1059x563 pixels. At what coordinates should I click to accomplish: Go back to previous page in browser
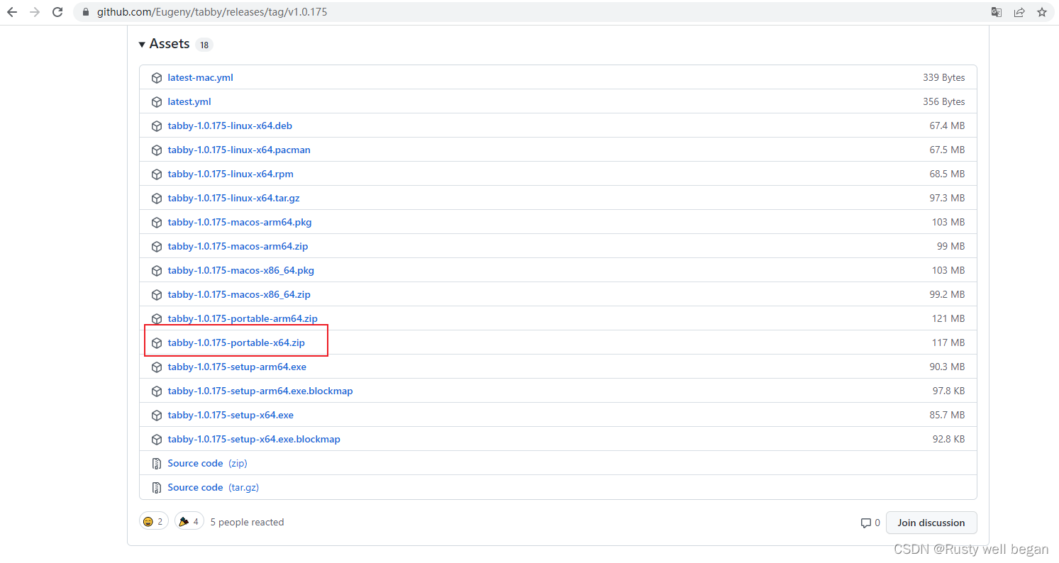pyautogui.click(x=11, y=12)
